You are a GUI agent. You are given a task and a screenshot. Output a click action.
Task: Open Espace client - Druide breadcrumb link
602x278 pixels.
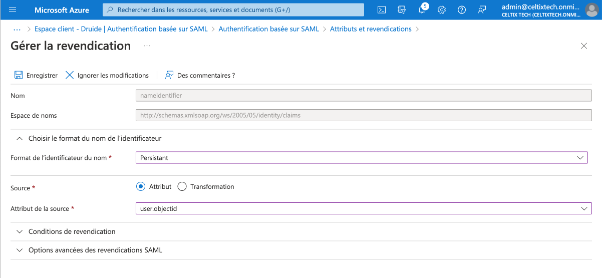(121, 29)
